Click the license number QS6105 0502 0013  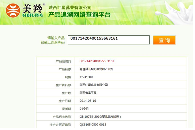[93, 125]
